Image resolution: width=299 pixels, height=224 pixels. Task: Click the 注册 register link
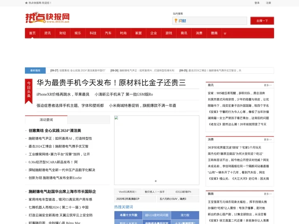pos(269,3)
